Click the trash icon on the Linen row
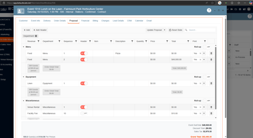 pyautogui.click(x=211, y=83)
